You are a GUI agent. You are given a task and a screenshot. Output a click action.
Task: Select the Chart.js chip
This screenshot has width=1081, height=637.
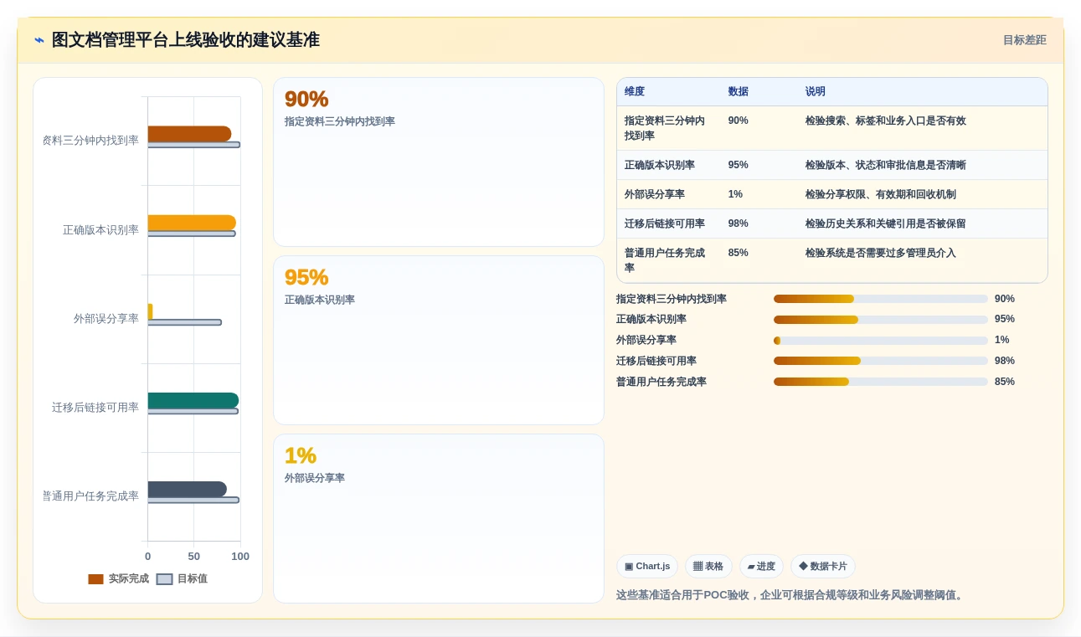point(647,567)
